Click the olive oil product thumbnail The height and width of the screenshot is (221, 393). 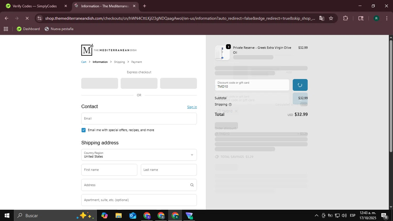pyautogui.click(x=222, y=53)
